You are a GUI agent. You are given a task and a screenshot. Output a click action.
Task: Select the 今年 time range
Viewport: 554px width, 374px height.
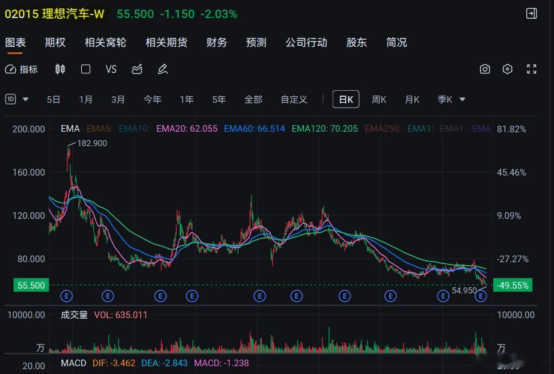[152, 100]
